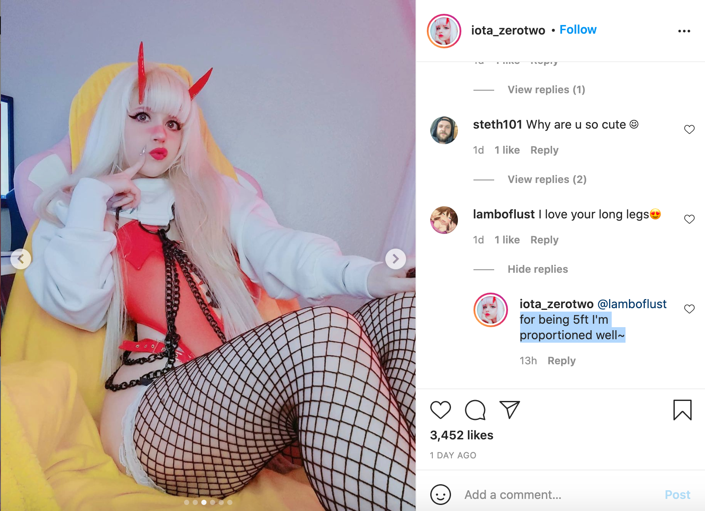Go to next photo in carousel
This screenshot has height=511, width=705.
pyautogui.click(x=395, y=259)
